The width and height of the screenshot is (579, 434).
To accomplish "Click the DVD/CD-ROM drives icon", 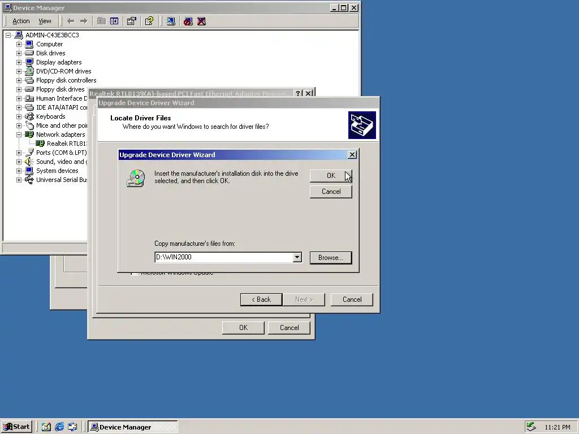I will (29, 71).
